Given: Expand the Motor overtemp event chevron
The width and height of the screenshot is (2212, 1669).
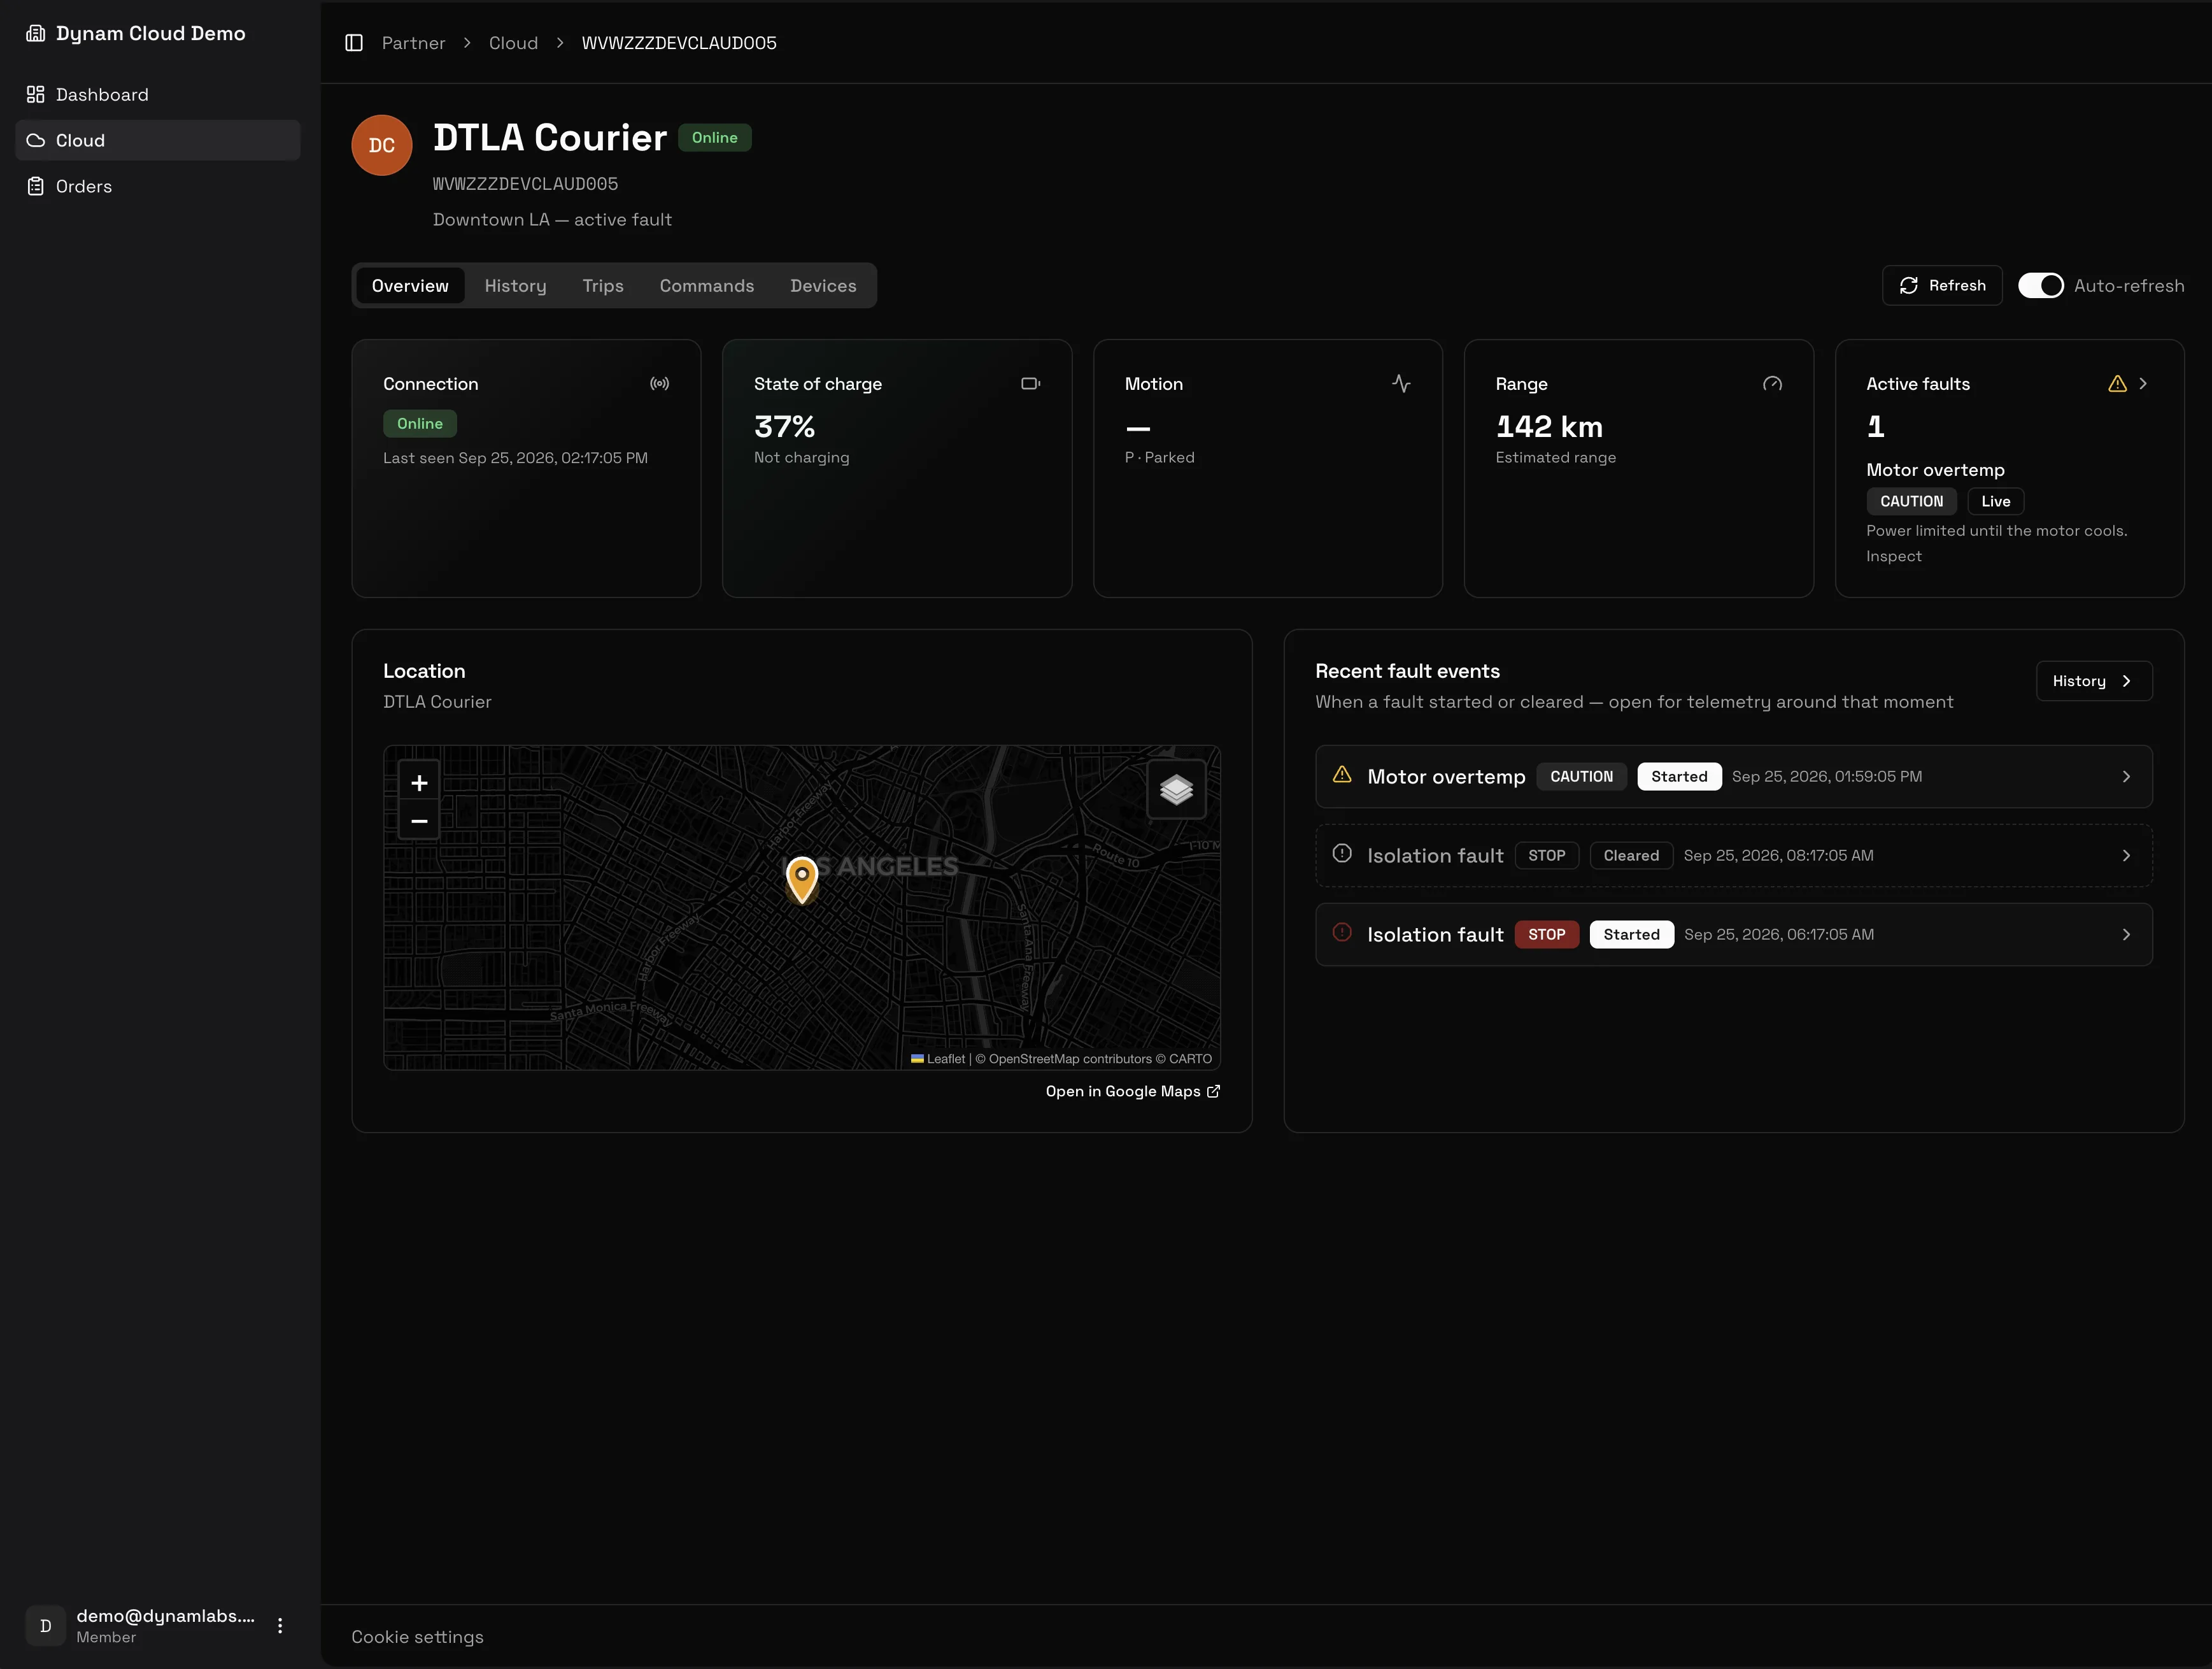Looking at the screenshot, I should tap(2126, 777).
